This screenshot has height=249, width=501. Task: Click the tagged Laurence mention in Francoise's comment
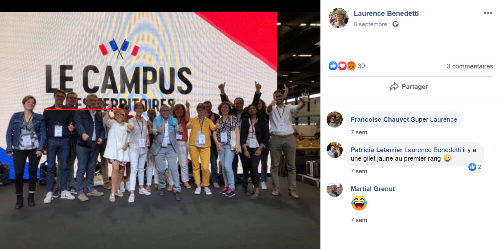443,119
